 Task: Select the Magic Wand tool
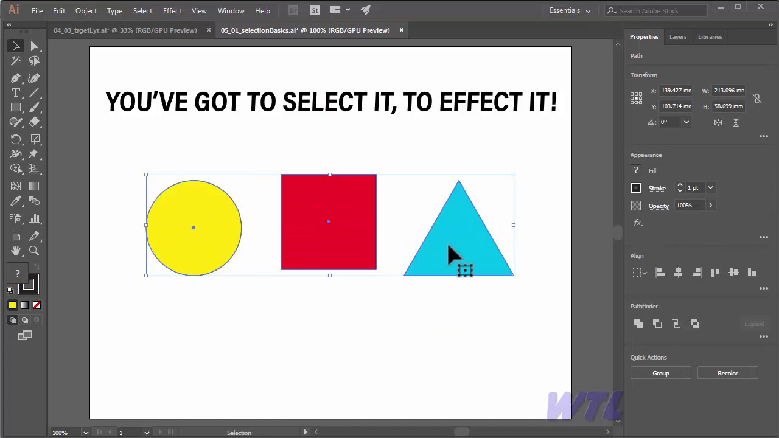tap(16, 61)
